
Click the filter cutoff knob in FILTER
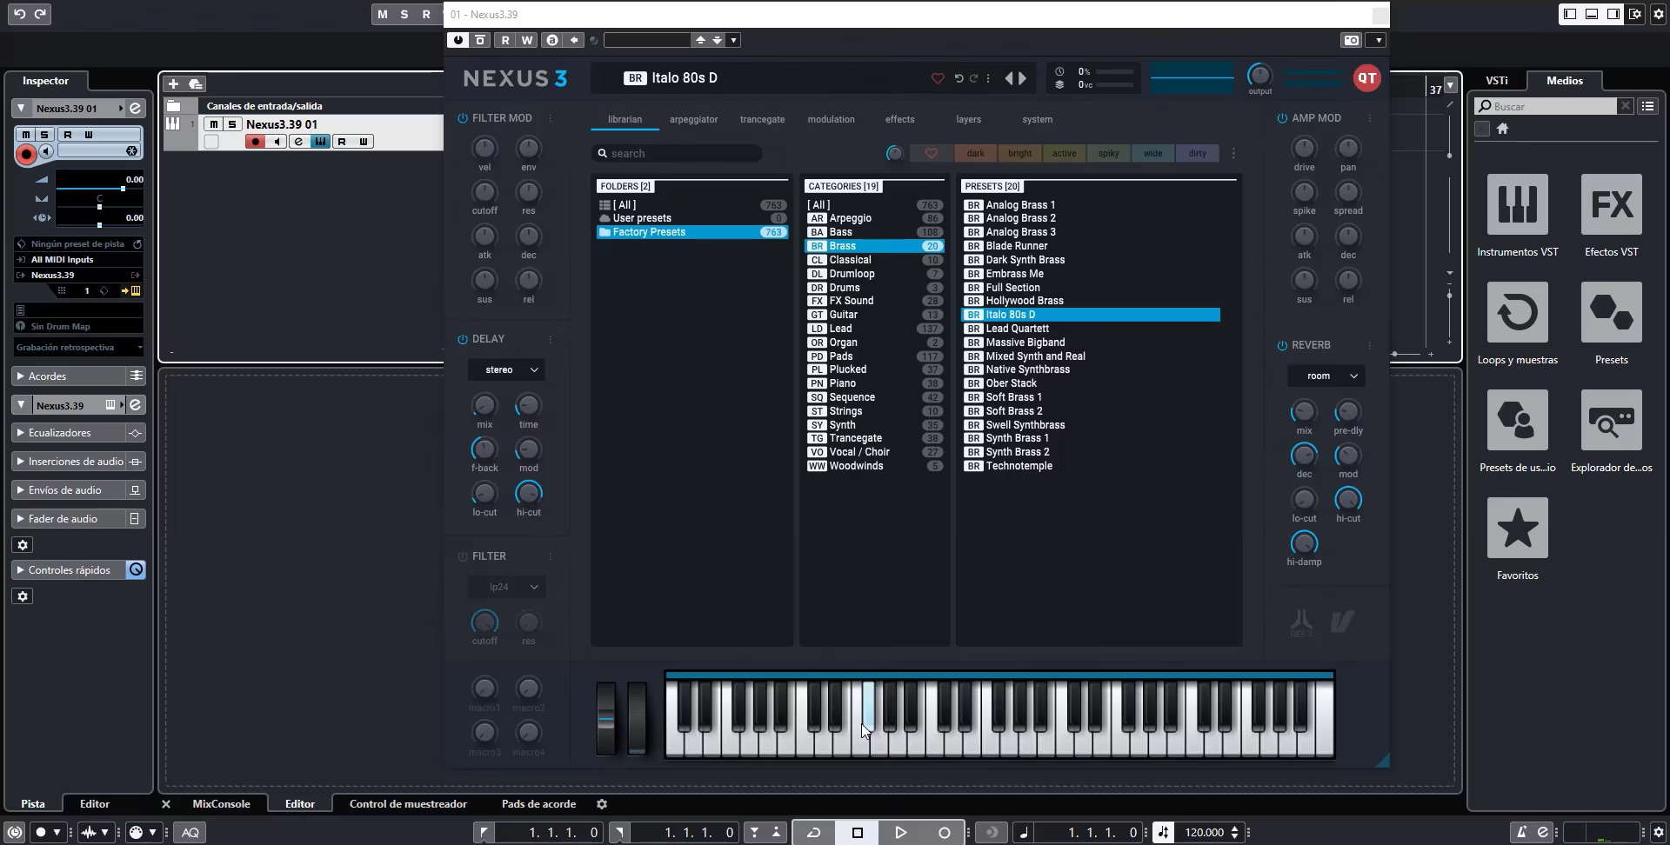click(x=484, y=622)
